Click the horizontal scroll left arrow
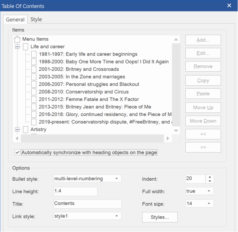The height and width of the screenshot is (232, 238). point(17,138)
